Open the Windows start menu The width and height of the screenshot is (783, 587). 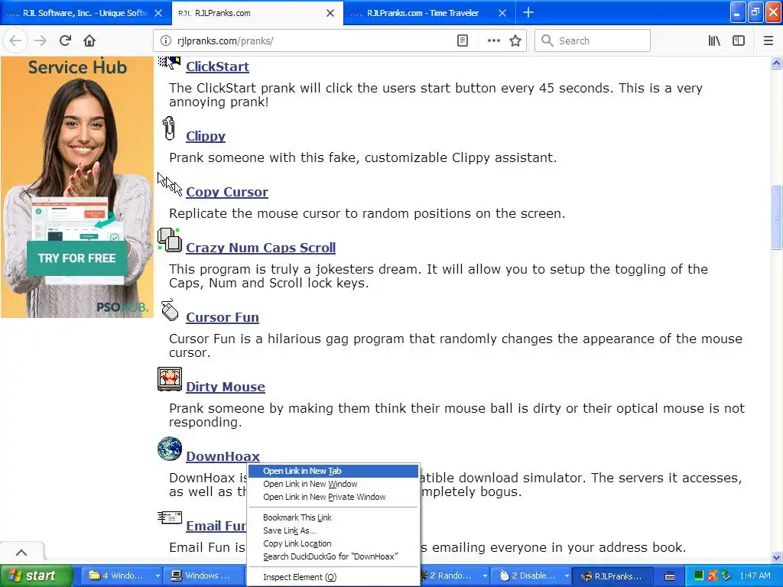tap(37, 576)
